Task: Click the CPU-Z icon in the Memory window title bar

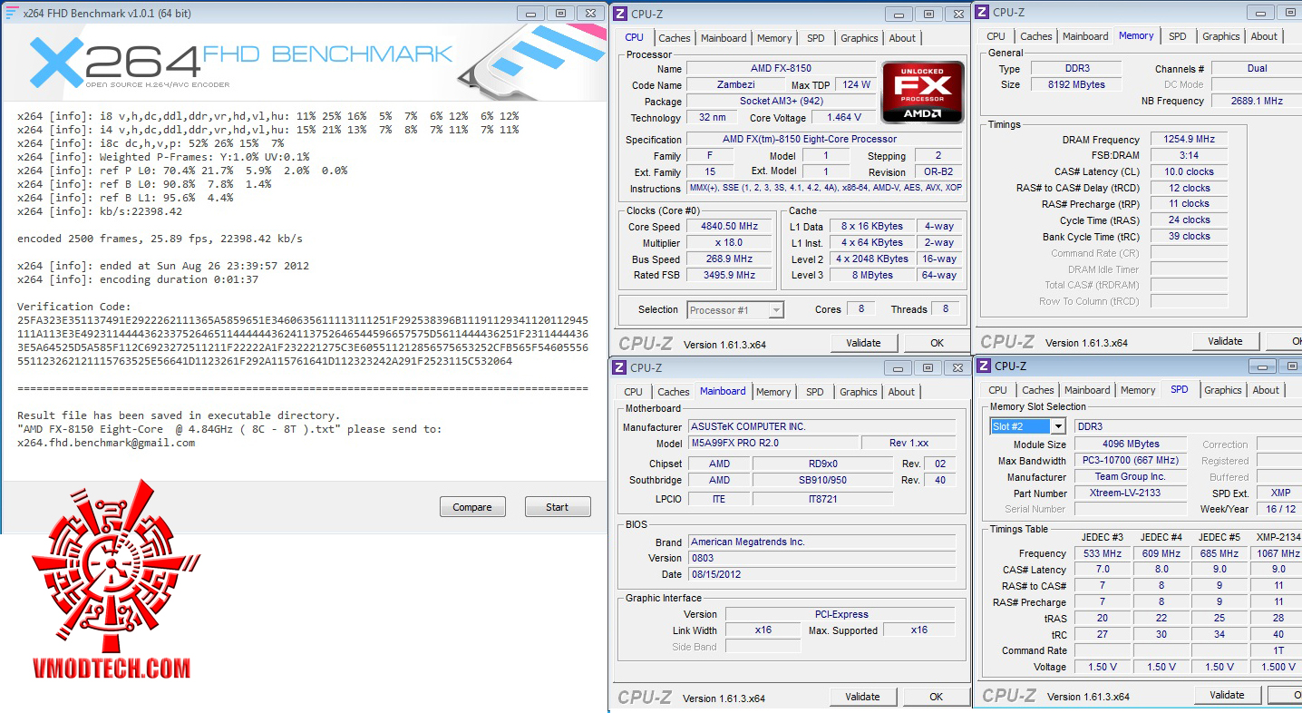Action: click(x=982, y=12)
